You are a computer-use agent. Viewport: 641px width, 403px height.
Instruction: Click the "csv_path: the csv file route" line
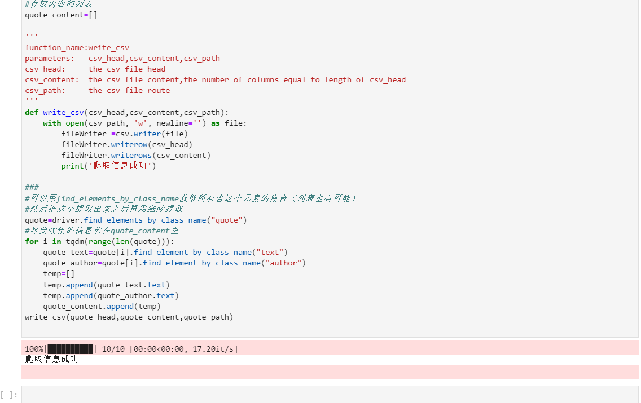point(97,91)
